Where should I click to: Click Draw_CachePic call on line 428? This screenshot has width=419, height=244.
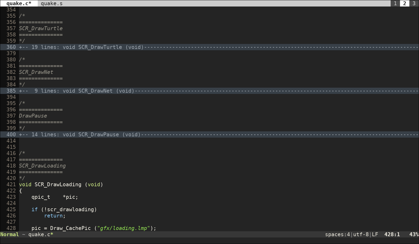(71, 228)
